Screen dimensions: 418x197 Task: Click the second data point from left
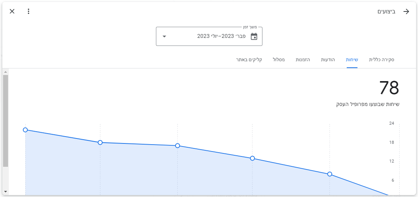click(x=100, y=142)
